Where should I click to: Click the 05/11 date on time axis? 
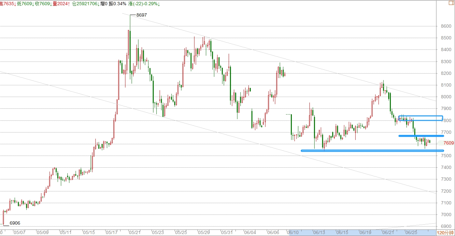pyautogui.click(x=66, y=233)
